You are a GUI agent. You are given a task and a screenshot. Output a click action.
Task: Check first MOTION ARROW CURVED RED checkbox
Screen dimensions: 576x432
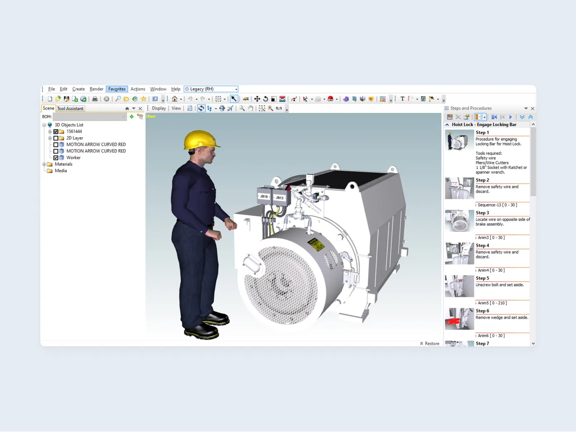[56, 145]
